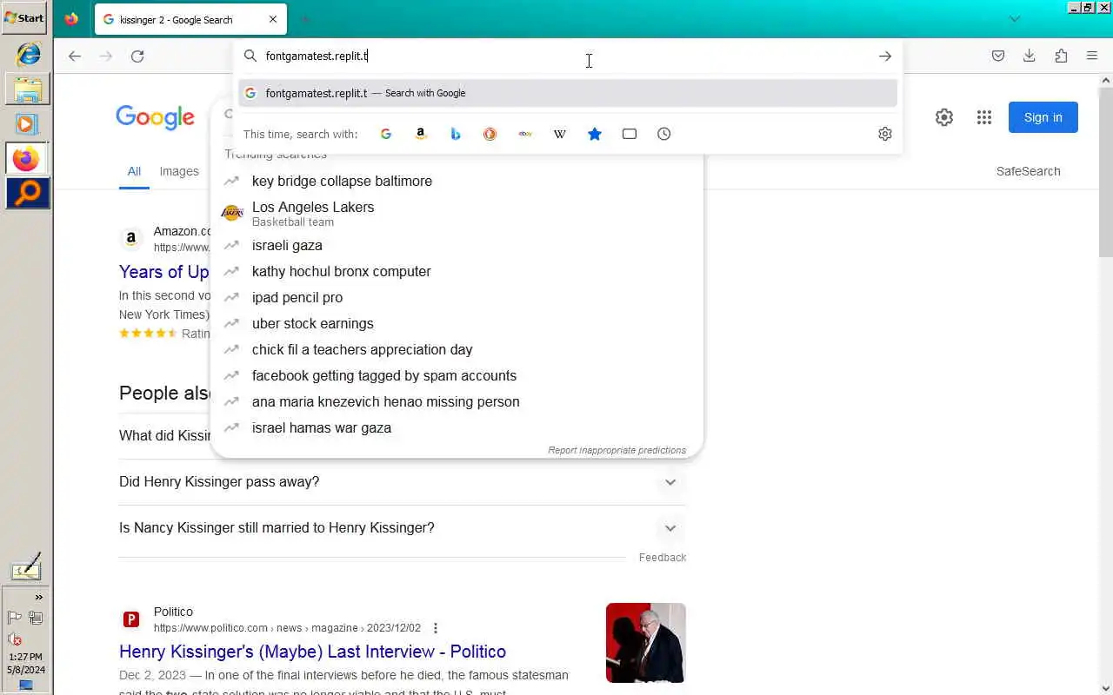Open Politico article thumbnail image
The image size is (1113, 695).
(x=646, y=643)
